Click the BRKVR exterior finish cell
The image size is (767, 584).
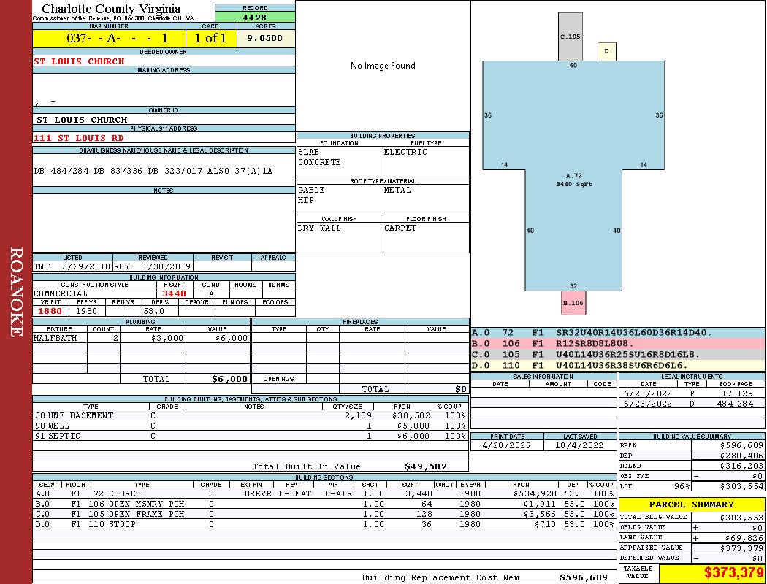point(258,493)
